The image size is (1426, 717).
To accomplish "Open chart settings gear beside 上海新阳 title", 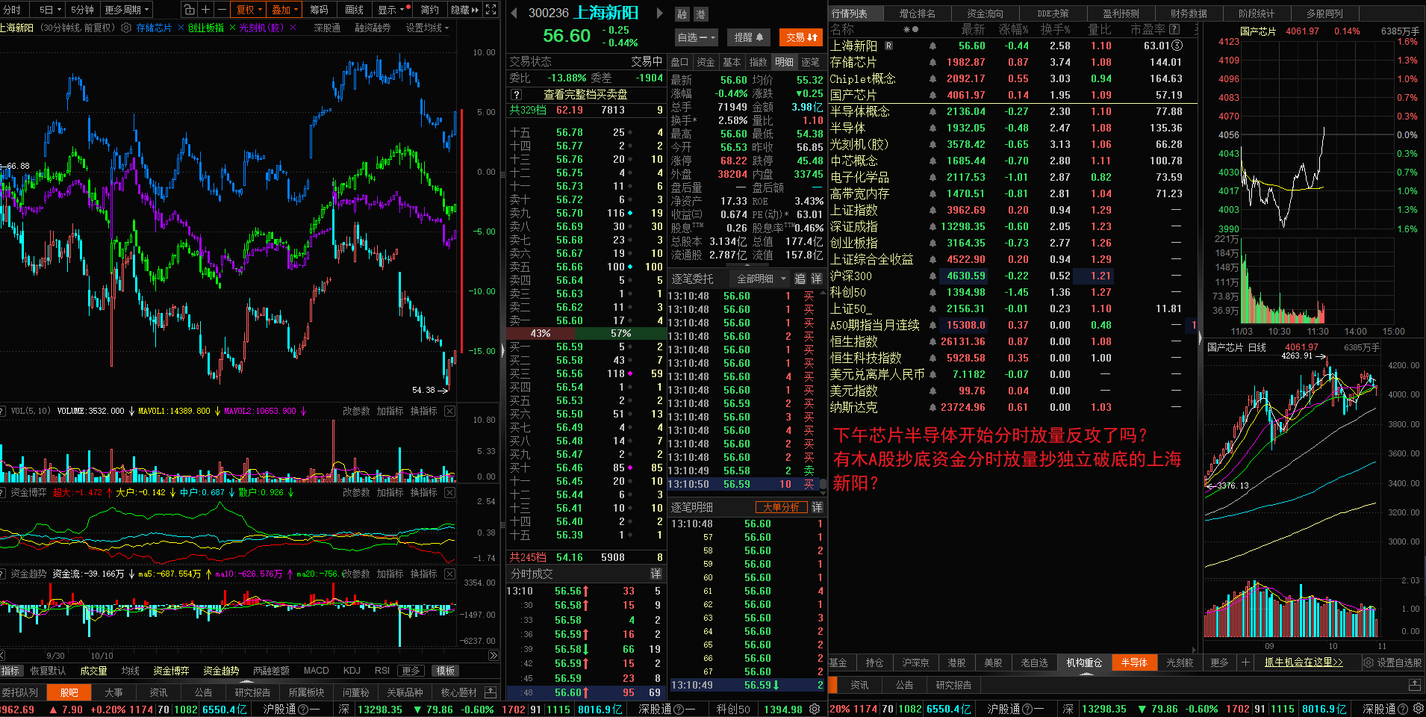I will [x=126, y=28].
